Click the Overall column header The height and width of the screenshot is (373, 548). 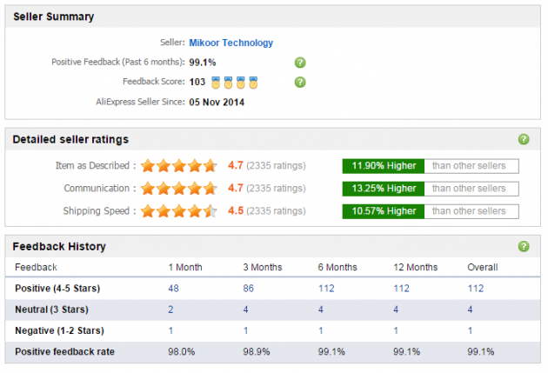[x=481, y=267]
